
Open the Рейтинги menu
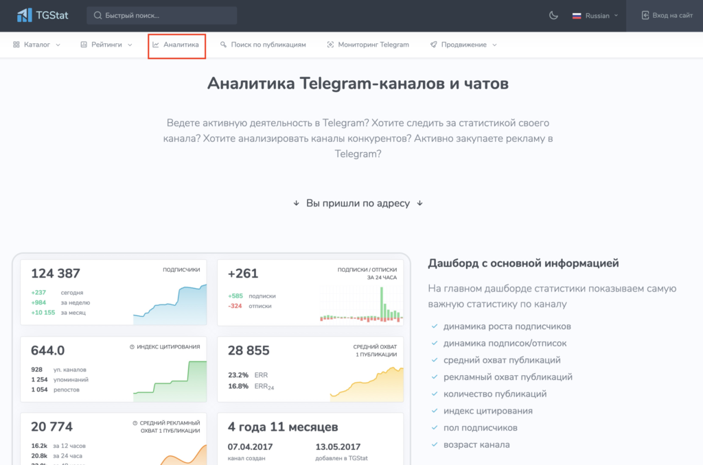pos(106,45)
